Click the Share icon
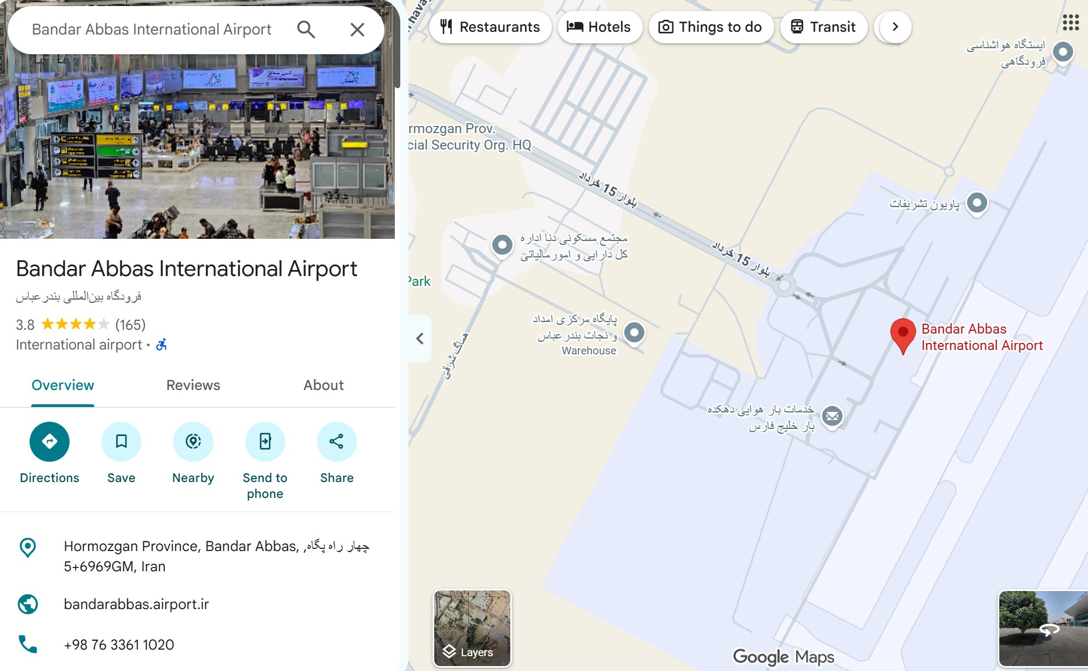 tap(337, 441)
